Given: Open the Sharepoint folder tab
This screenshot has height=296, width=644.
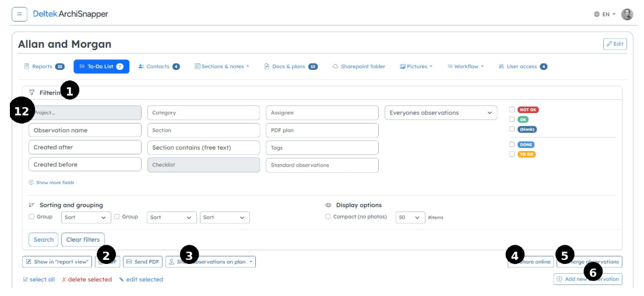Looking at the screenshot, I should (358, 66).
